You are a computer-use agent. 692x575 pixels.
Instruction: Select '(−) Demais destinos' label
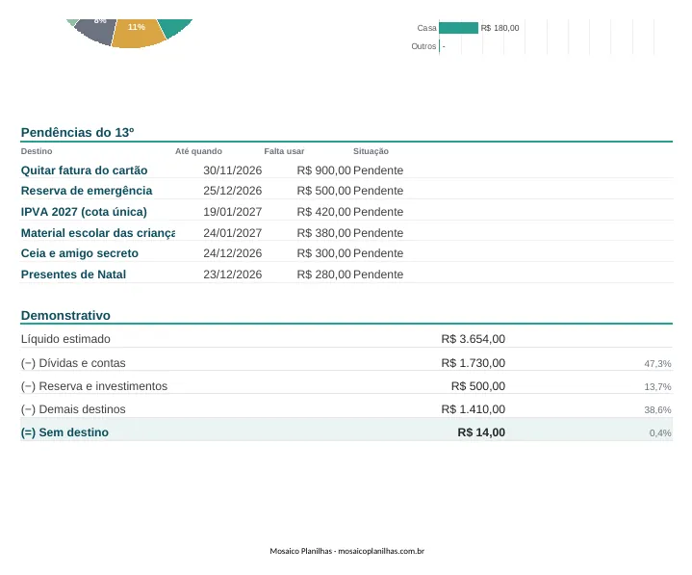[x=73, y=409]
